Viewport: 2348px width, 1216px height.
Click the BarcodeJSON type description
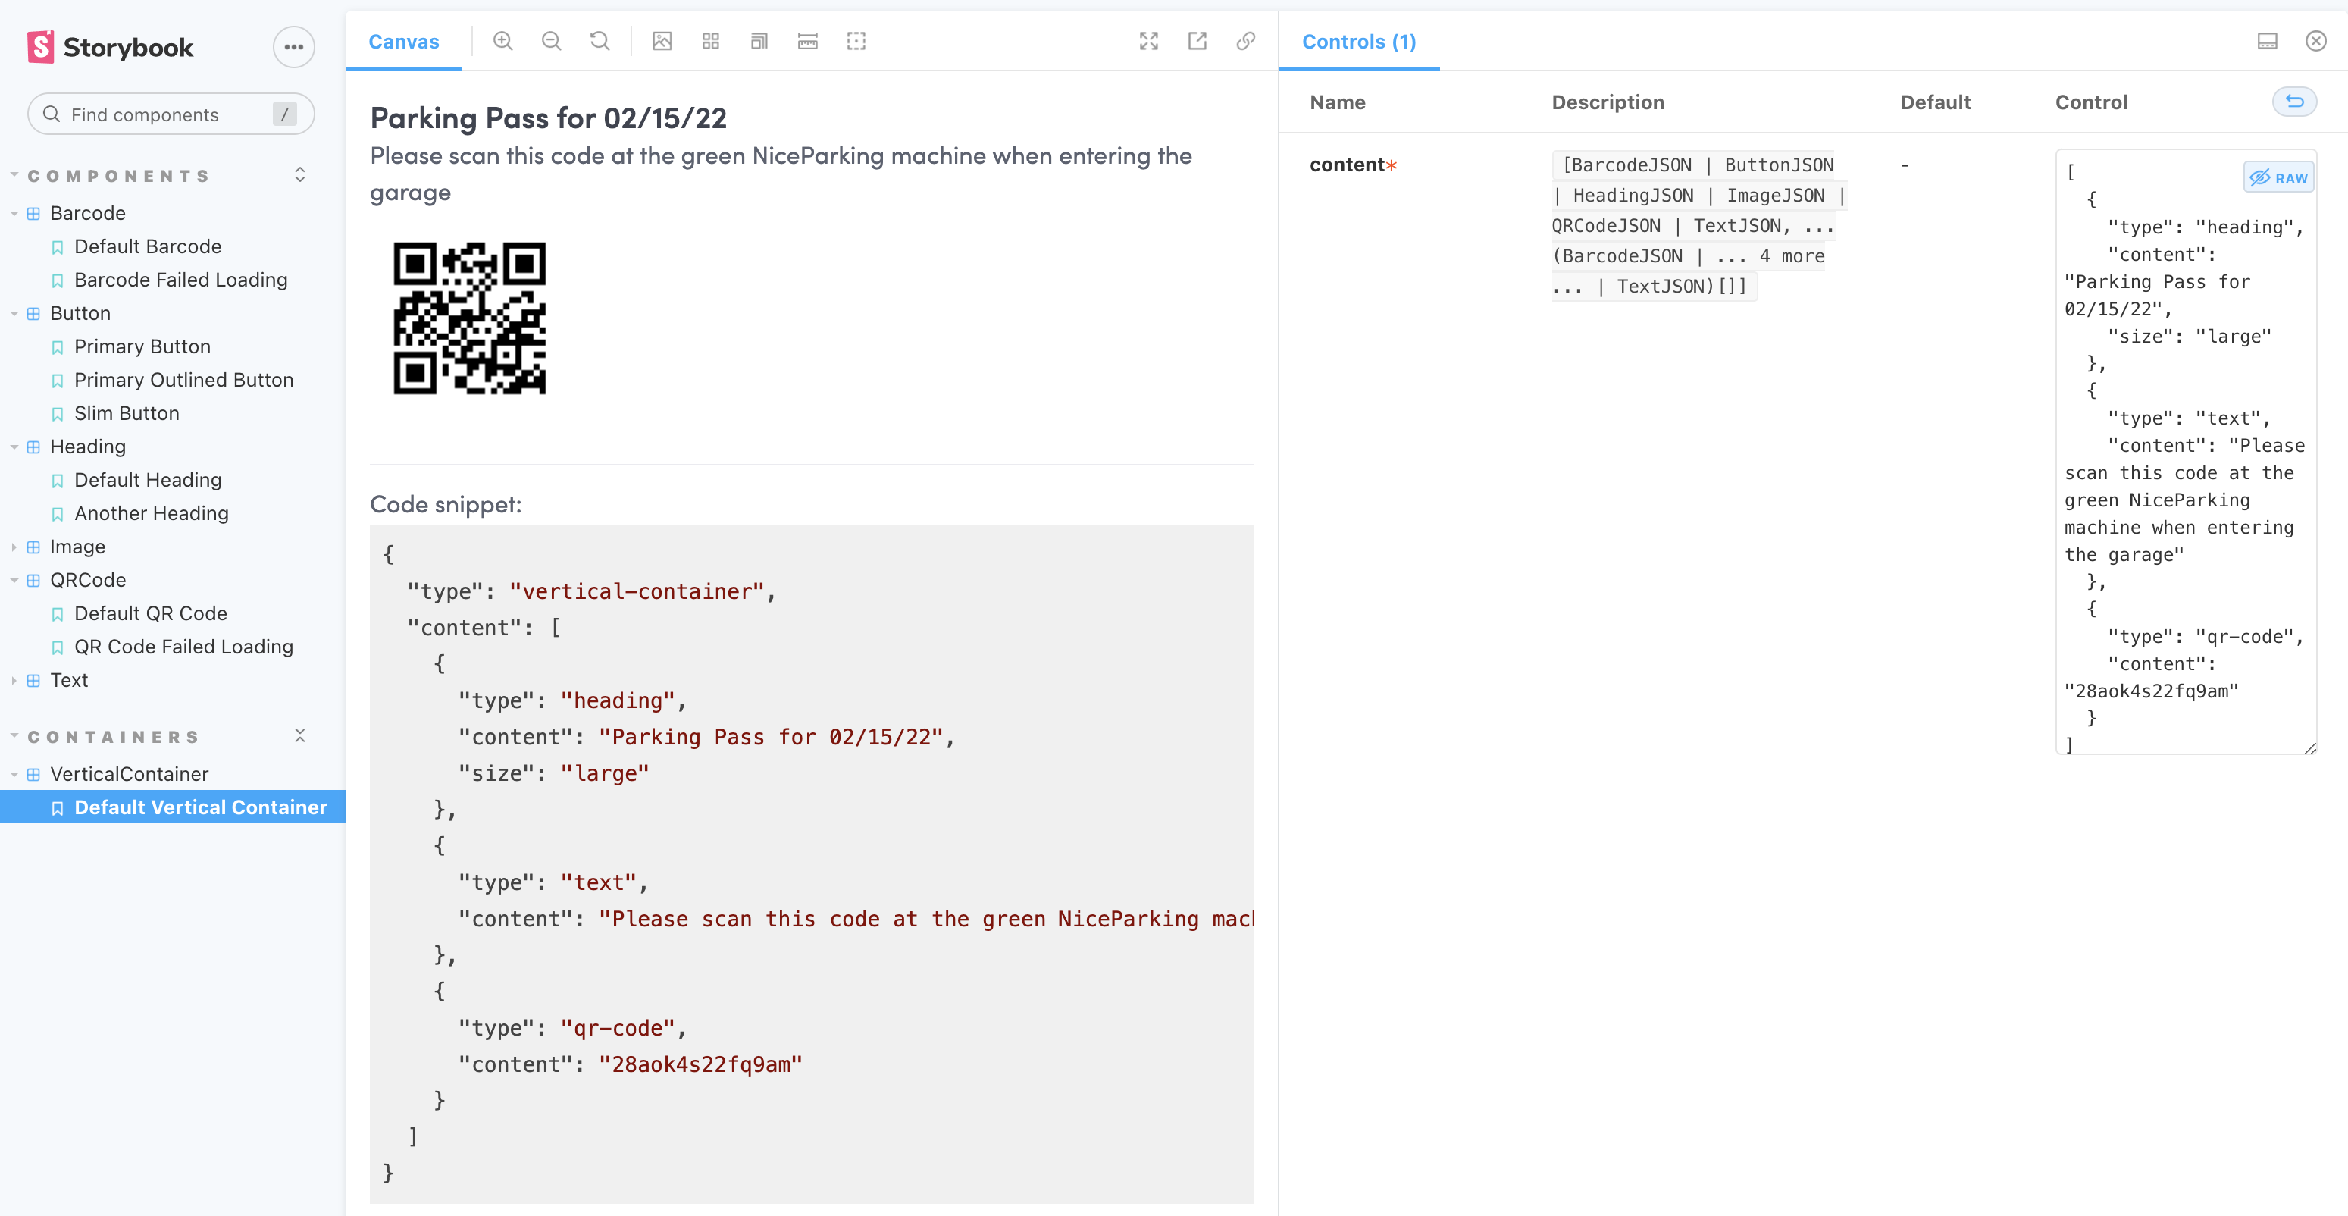coord(1699,225)
